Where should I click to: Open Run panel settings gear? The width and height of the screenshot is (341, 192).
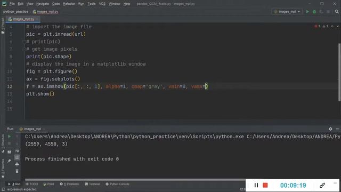point(330,129)
